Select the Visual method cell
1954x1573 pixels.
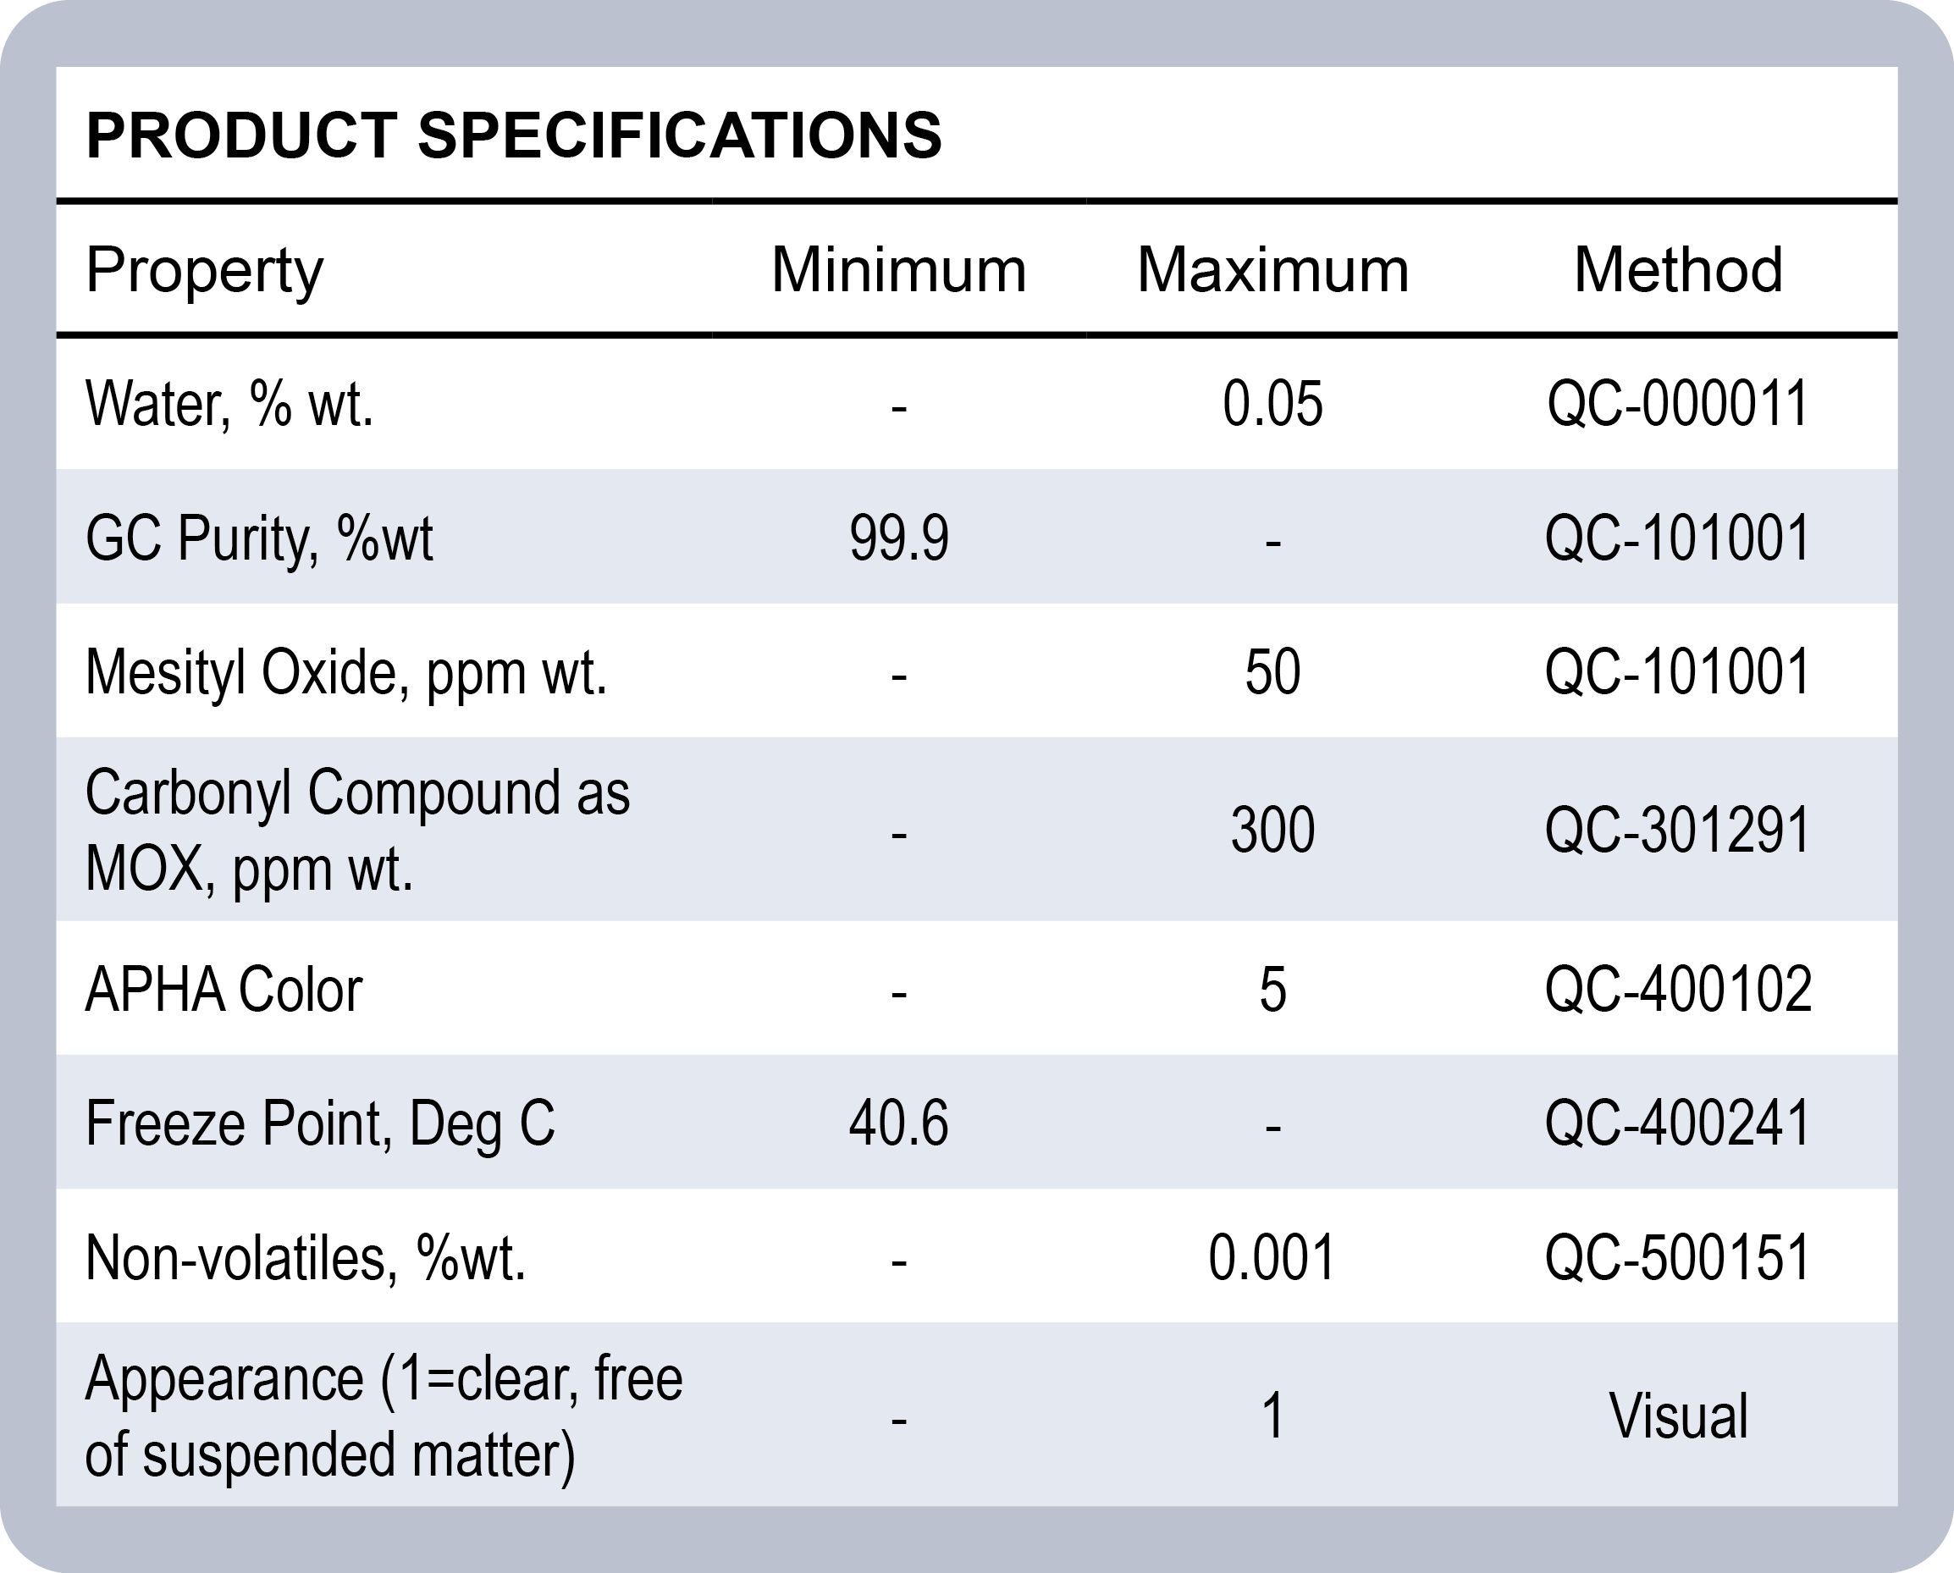click(x=1677, y=1416)
